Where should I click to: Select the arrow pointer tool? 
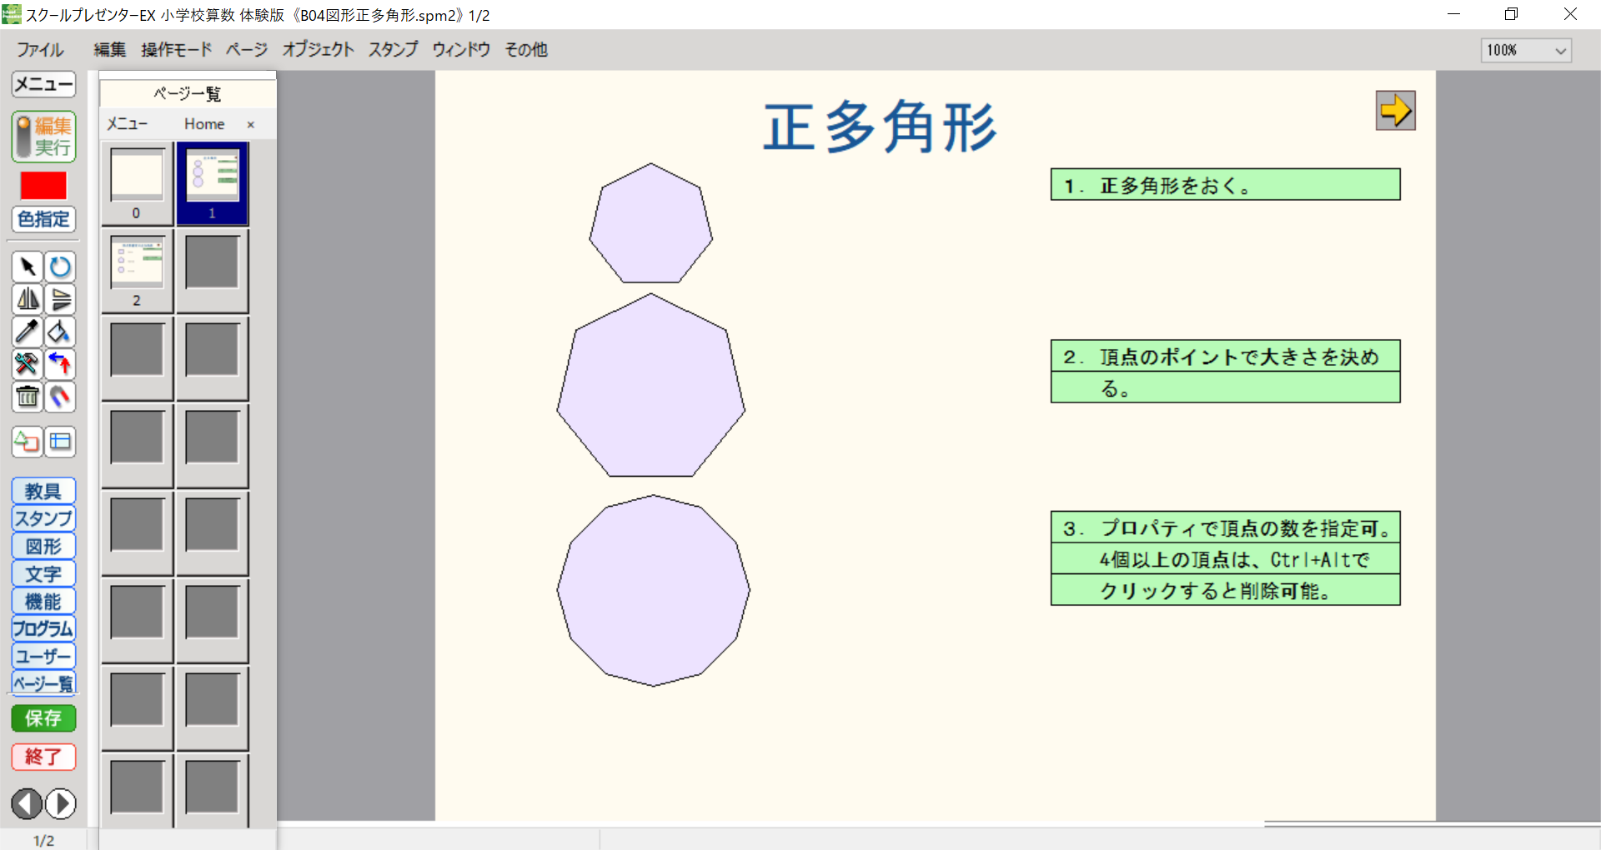[27, 267]
